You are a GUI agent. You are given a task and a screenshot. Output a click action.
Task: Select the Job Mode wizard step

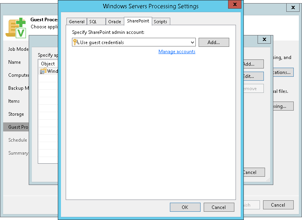tap(18, 49)
